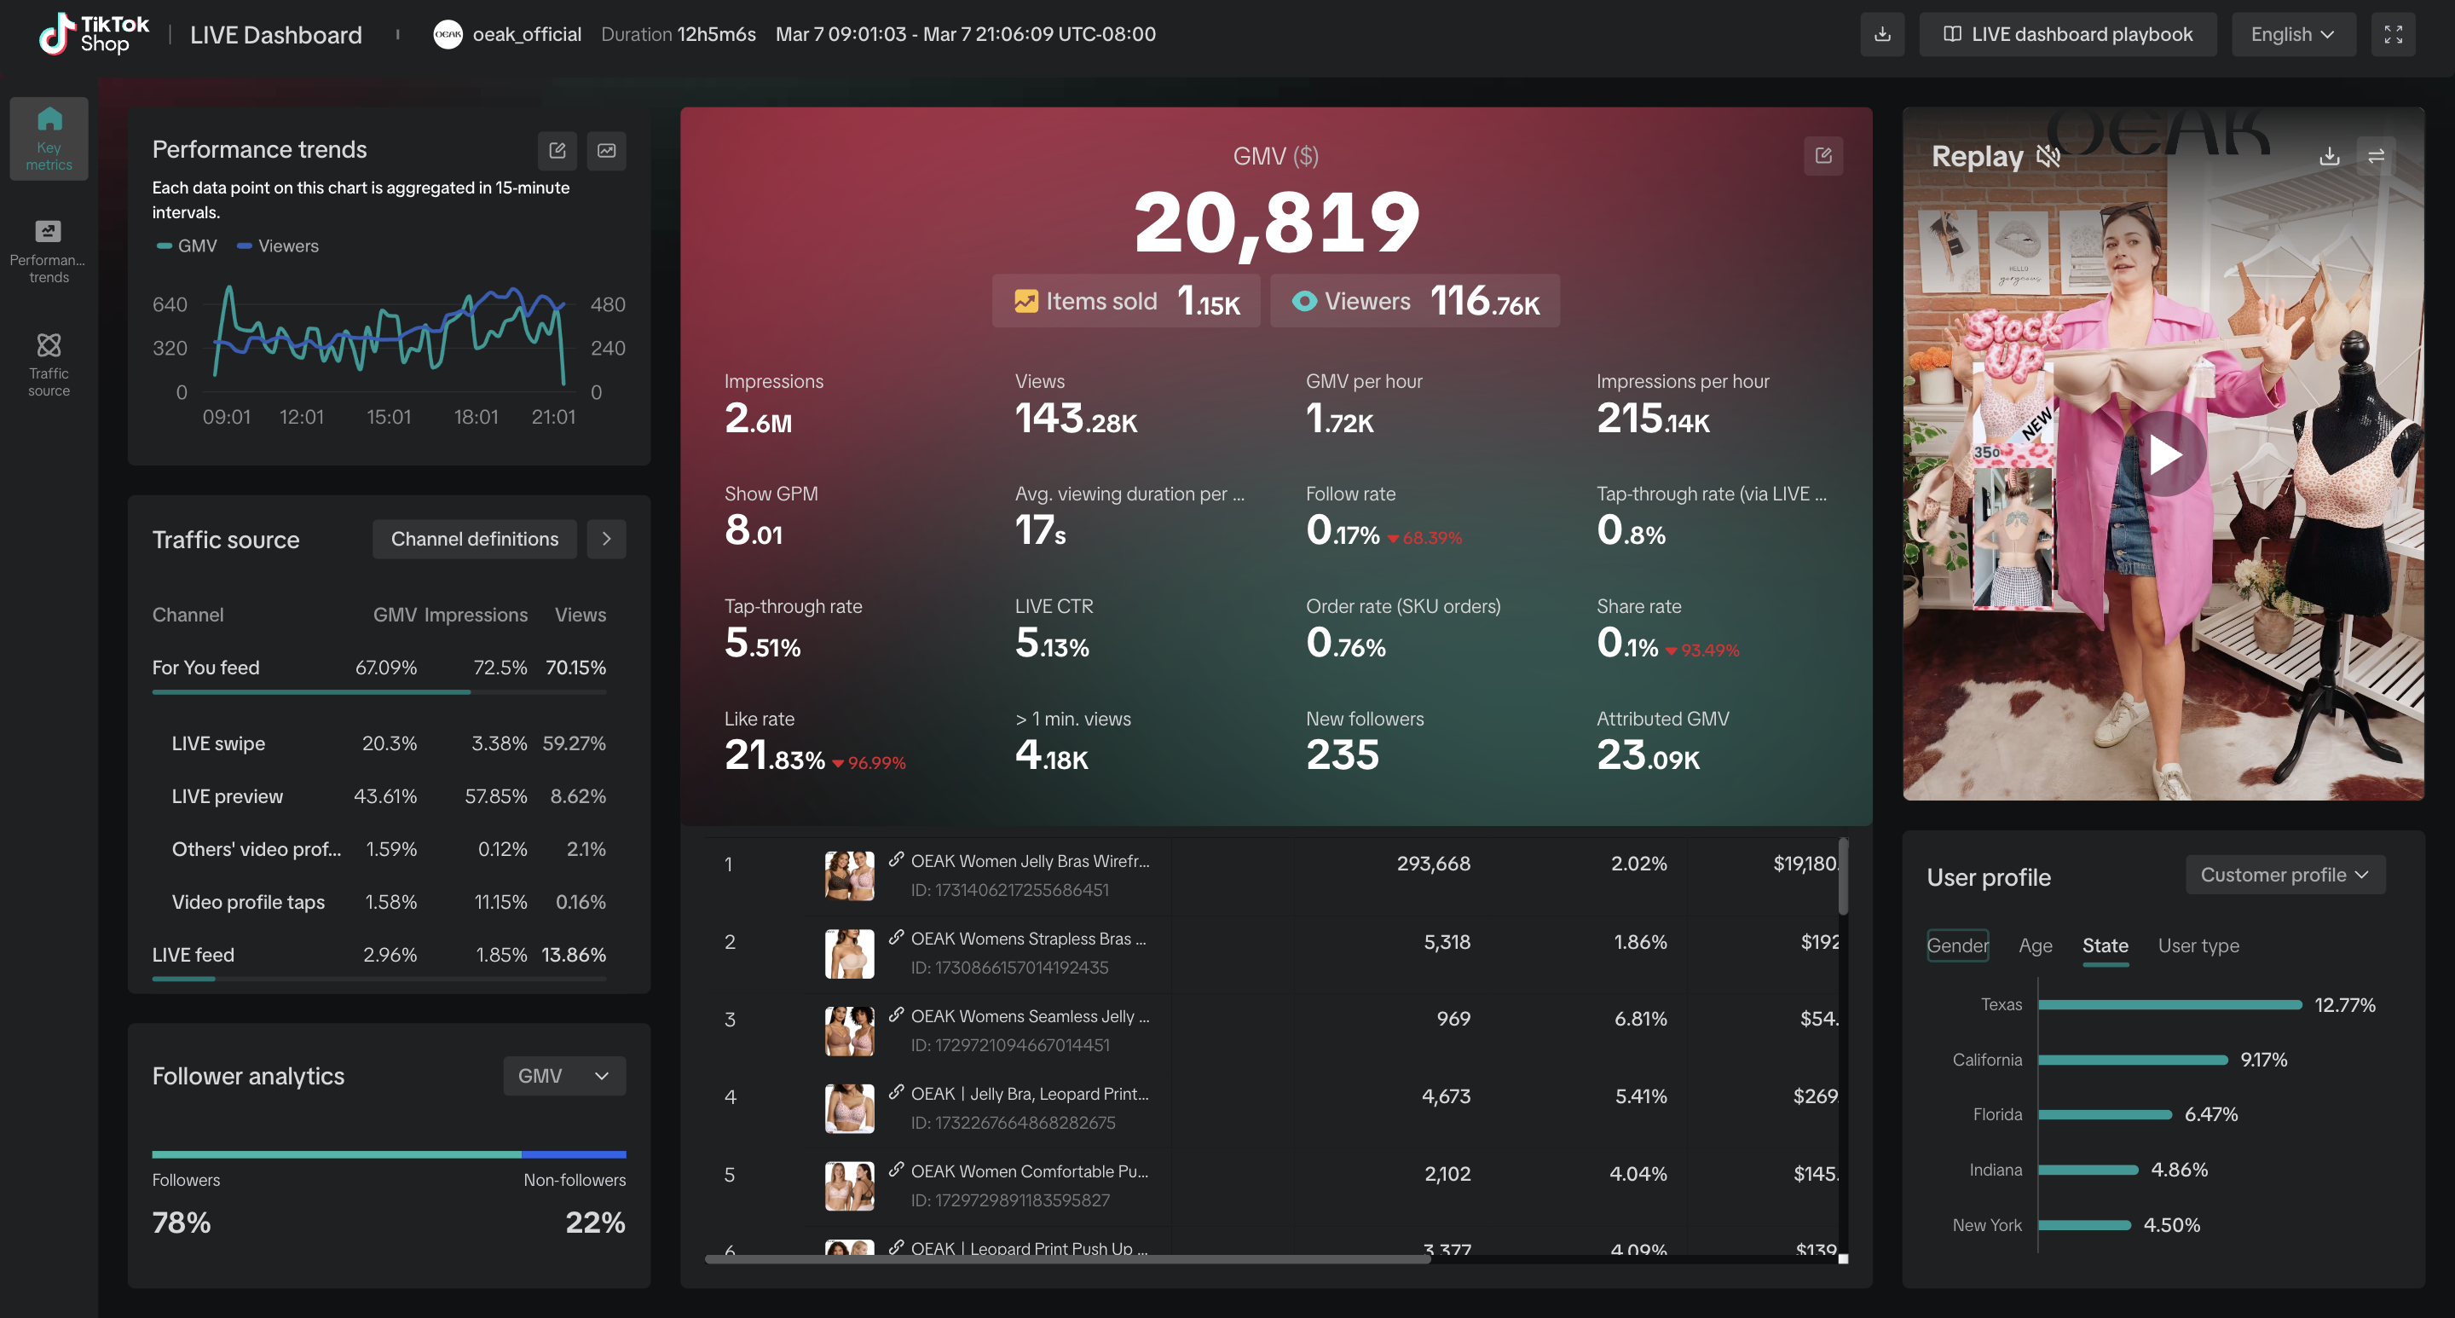The height and width of the screenshot is (1318, 2455).
Task: Open the Follower analytics GMV dropdown
Action: [563, 1076]
